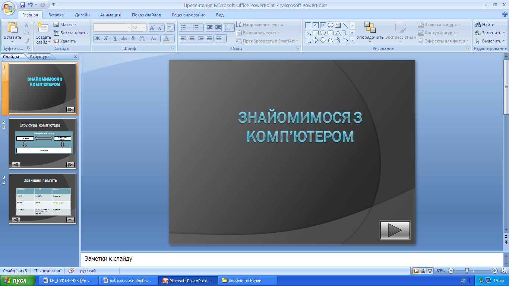
Task: Align text right
Action: click(201, 38)
